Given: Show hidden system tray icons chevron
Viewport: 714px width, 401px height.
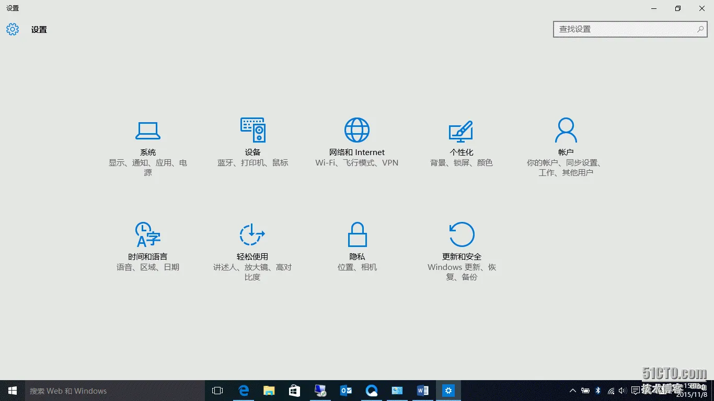Looking at the screenshot, I should 573,391.
